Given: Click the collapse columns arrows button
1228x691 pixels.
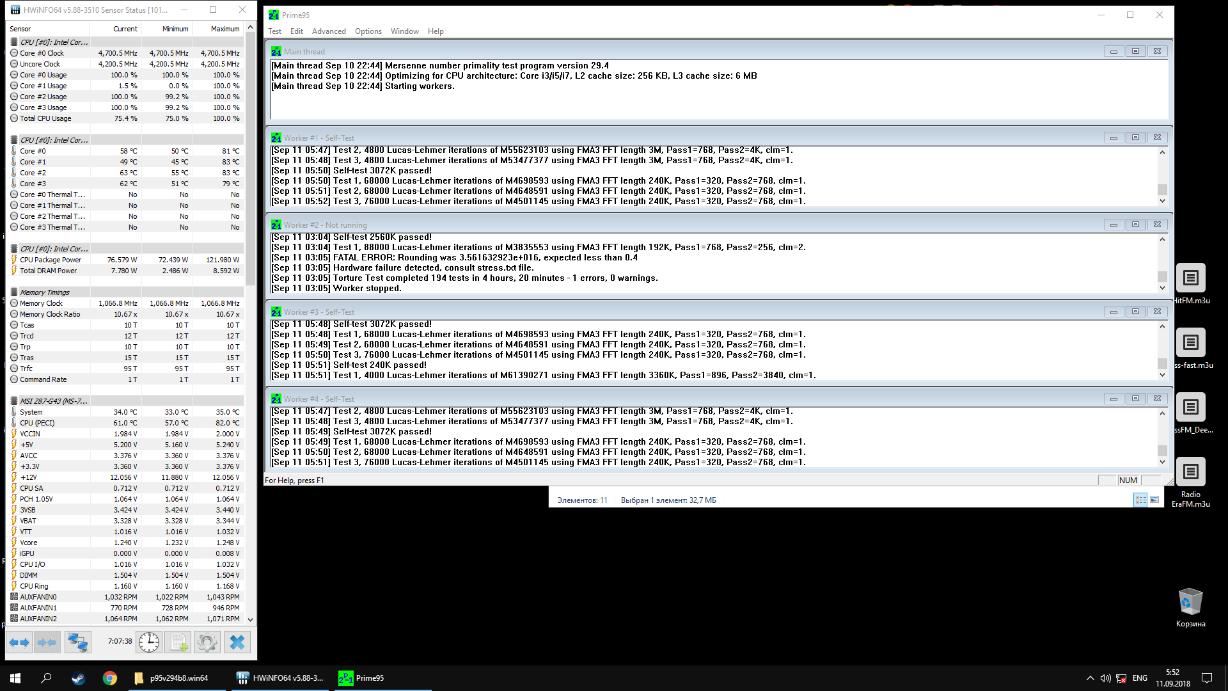Looking at the screenshot, I should (x=46, y=642).
